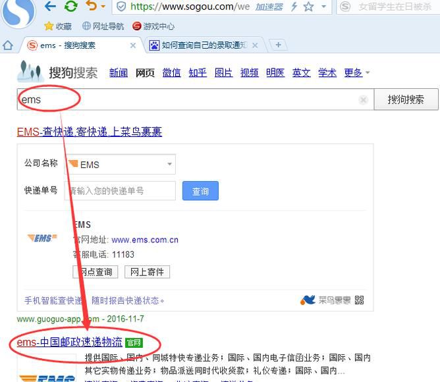440x382 pixels.
Task: Click the browser back arrow button
Action: [x=50, y=7]
